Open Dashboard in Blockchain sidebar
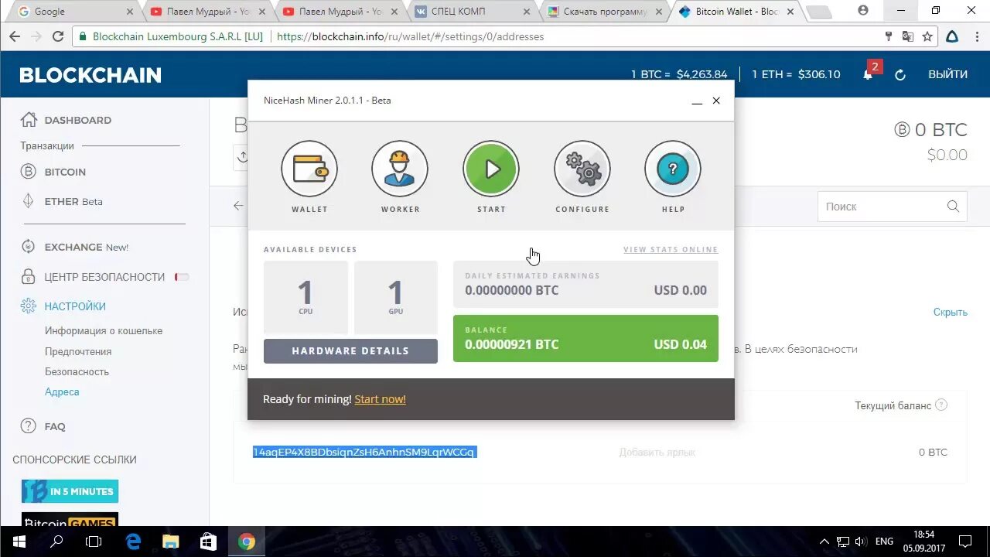This screenshot has height=557, width=990. tap(77, 120)
